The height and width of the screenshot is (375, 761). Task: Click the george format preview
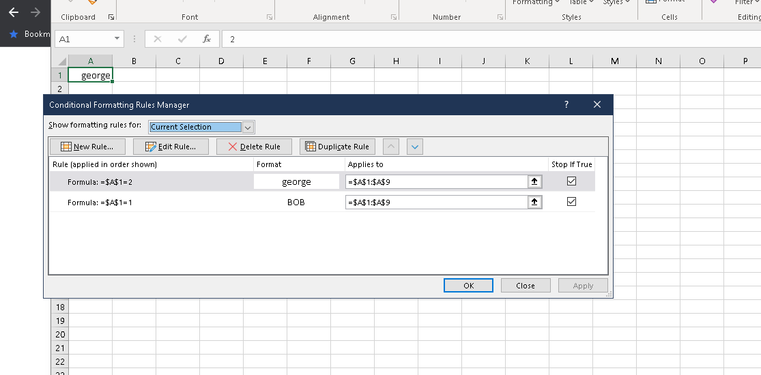[296, 181]
